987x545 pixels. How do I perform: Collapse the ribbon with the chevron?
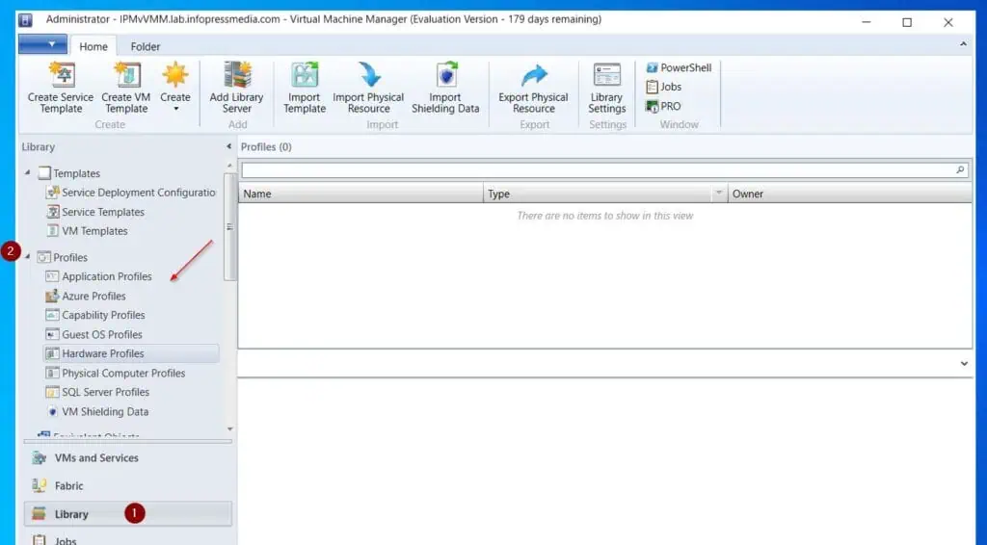click(963, 44)
